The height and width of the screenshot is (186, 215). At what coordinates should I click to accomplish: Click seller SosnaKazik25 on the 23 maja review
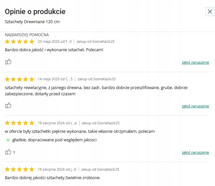pyautogui.click(x=103, y=41)
